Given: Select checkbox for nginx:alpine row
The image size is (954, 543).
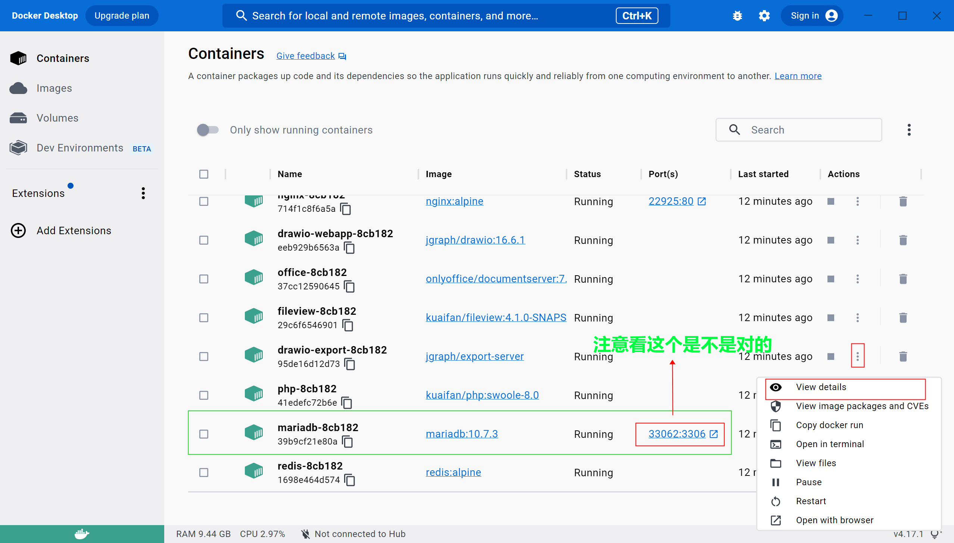Looking at the screenshot, I should click(x=204, y=201).
